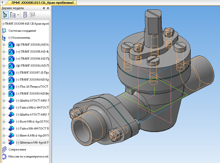220x163 pixels.
Task: Close the Дерево модели panel
Action: 48,8
